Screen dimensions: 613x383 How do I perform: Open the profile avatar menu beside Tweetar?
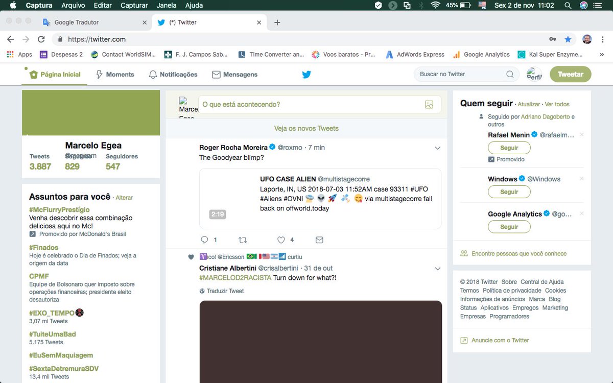click(534, 74)
